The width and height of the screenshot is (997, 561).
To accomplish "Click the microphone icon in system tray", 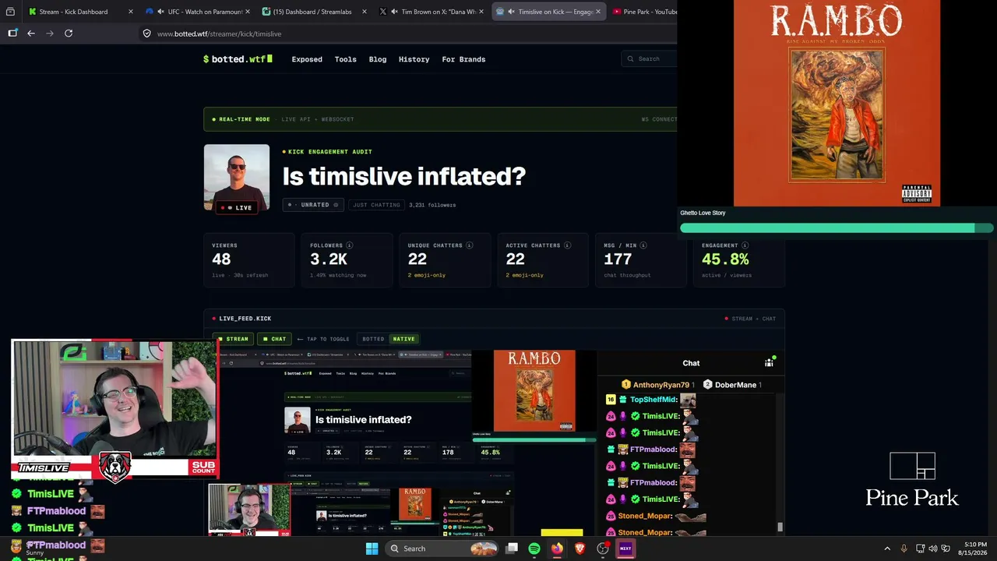I will click(x=904, y=549).
